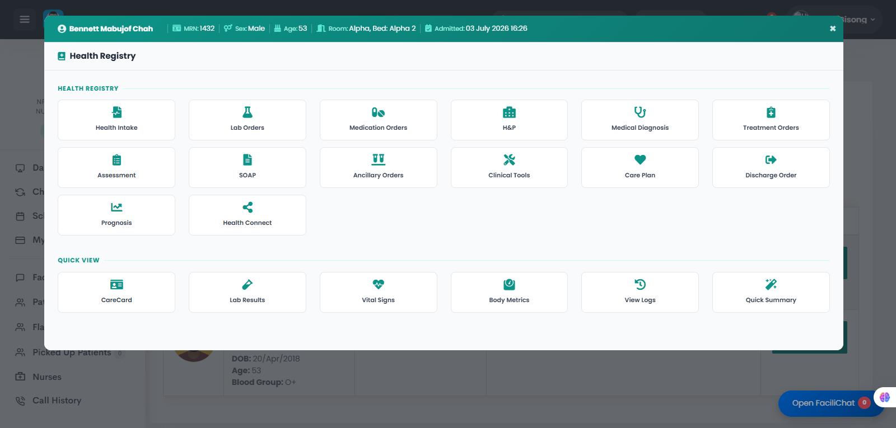The image size is (896, 428).
Task: Open Discharge Order exit icon
Action: (x=771, y=160)
